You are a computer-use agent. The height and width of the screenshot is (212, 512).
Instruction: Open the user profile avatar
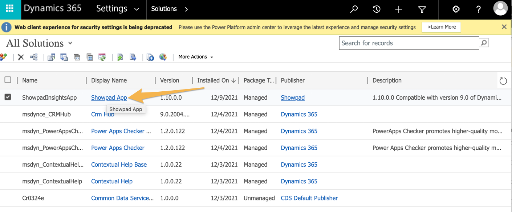500,8
